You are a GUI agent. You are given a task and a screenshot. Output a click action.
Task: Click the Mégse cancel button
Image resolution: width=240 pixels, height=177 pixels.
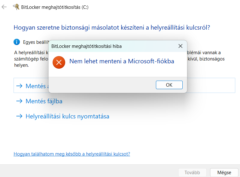click(x=224, y=172)
